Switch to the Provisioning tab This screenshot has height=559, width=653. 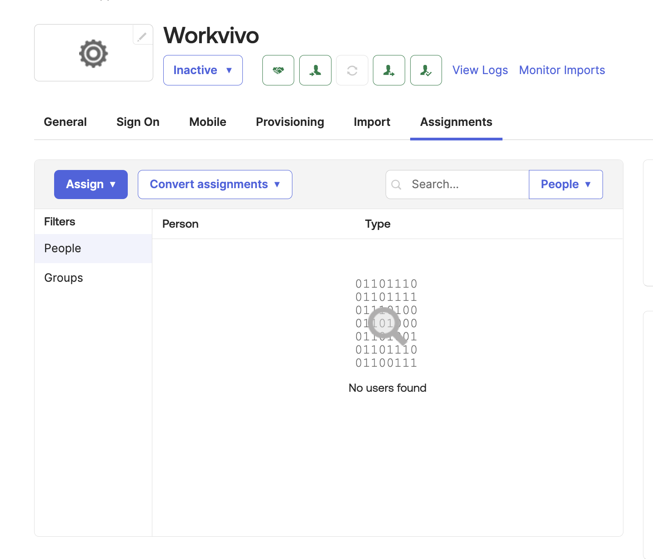(x=290, y=122)
